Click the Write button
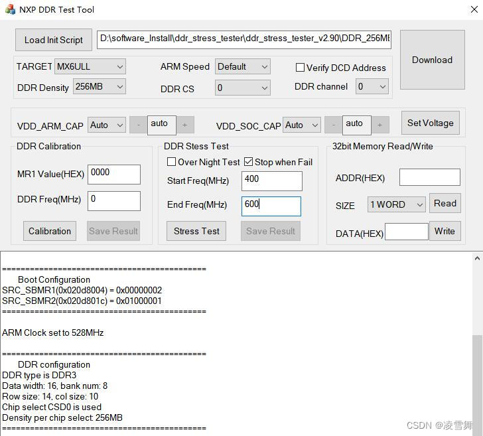 (445, 231)
